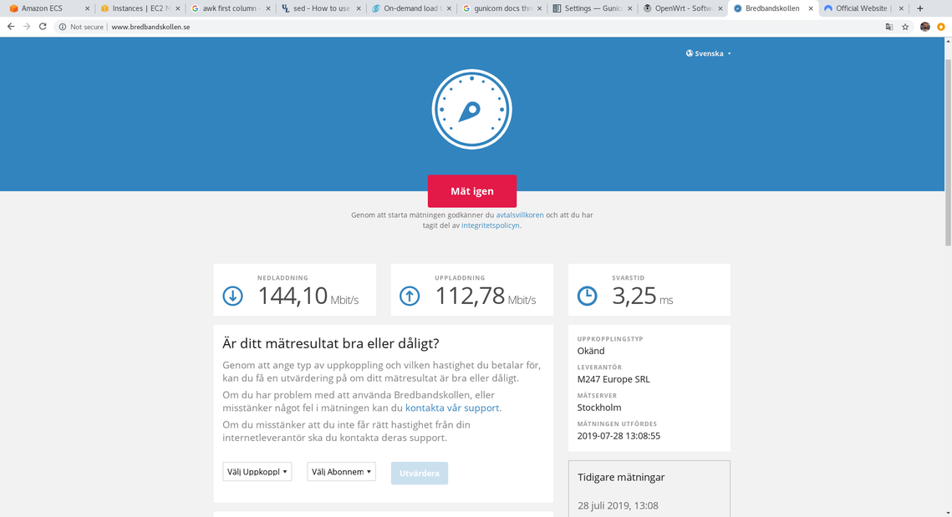The height and width of the screenshot is (517, 952).
Task: Click the page vertical scrollbar thumb
Action: click(x=948, y=152)
